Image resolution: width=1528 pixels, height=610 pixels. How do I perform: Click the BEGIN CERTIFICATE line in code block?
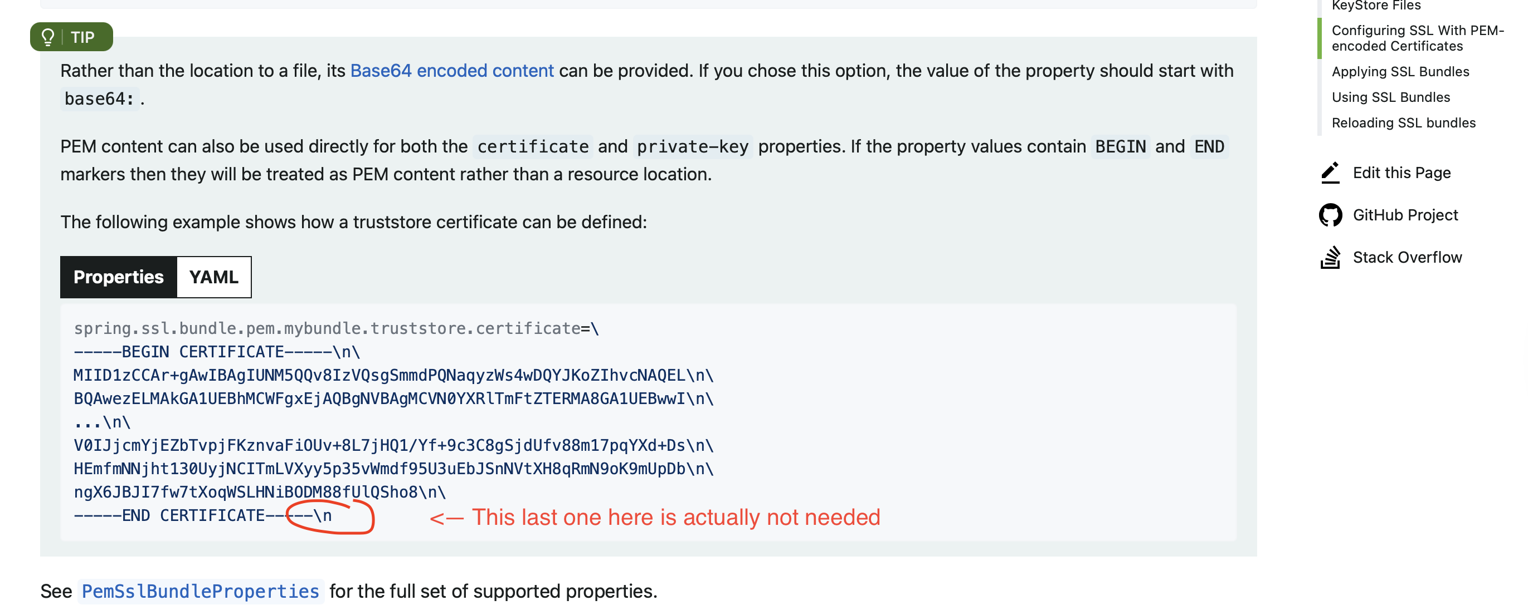(x=217, y=352)
